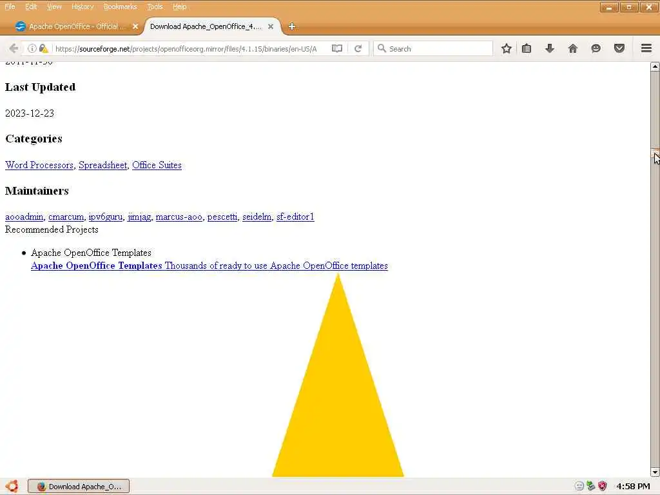The height and width of the screenshot is (495, 660).
Task: Click the Recommended Projects text
Action: (x=52, y=229)
